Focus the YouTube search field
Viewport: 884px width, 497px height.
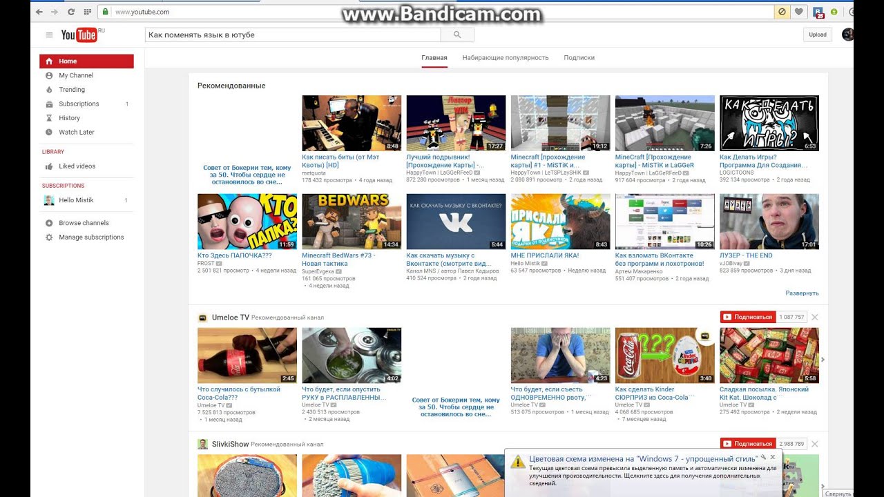click(293, 35)
